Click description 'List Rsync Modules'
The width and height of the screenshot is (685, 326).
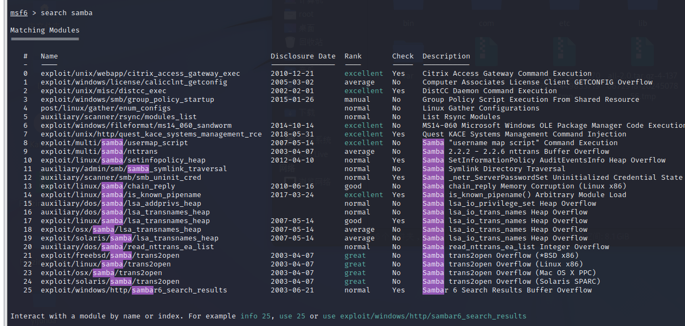(462, 116)
